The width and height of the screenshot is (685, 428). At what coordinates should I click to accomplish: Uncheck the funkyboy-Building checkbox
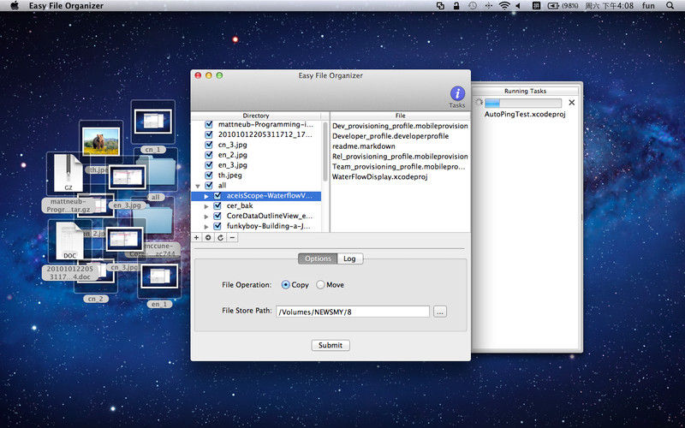(217, 226)
